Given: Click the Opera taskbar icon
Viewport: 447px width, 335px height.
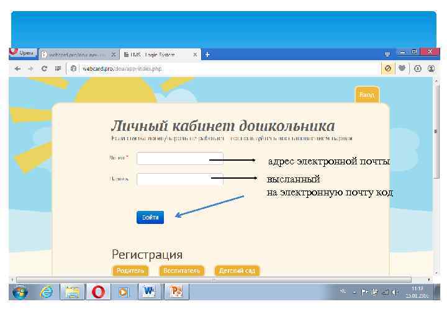Looking at the screenshot, I should [x=98, y=292].
